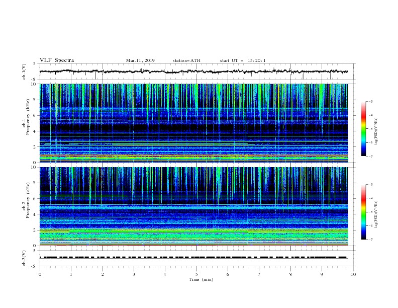
Task: Click the "-7" label on lower colorbar
Action: click(371, 239)
